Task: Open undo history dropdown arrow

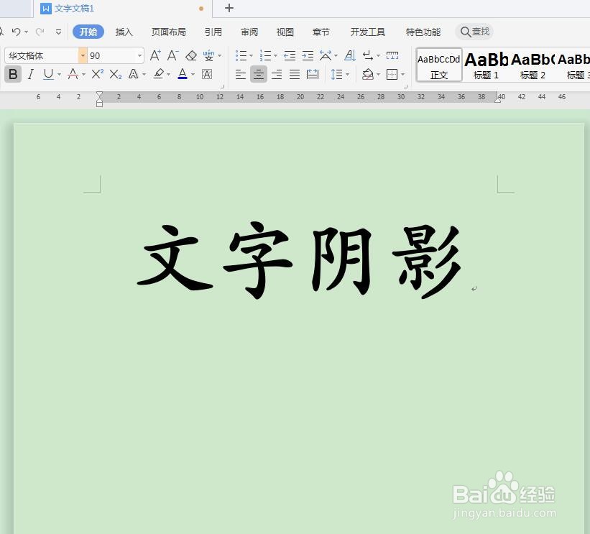Action: 27,32
